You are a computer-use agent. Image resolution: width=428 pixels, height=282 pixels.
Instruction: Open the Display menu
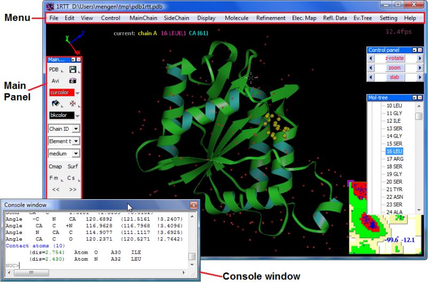coord(206,18)
